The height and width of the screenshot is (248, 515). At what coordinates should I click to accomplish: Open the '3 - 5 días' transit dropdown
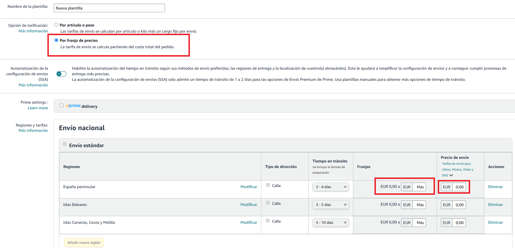(331, 205)
